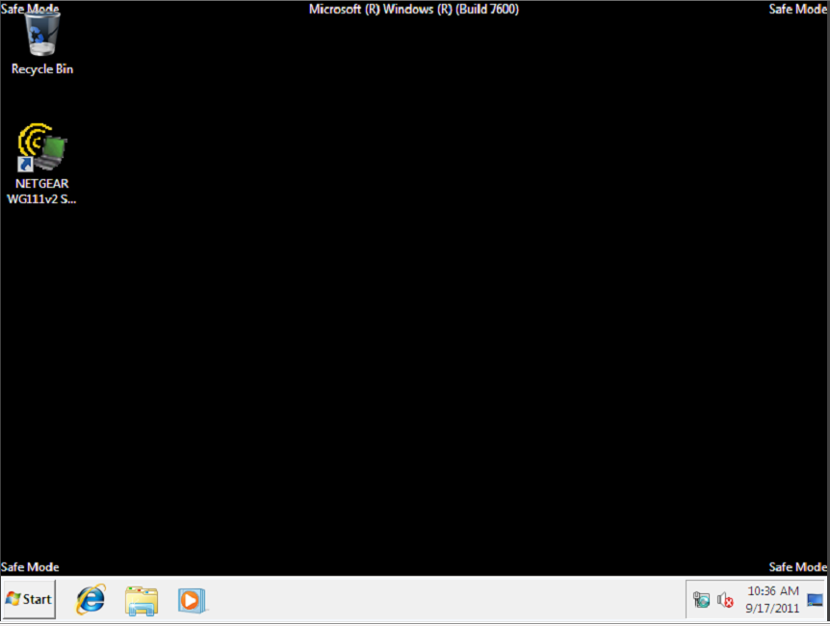Launch Windows Media Player from the taskbar
The width and height of the screenshot is (830, 626).
[191, 601]
